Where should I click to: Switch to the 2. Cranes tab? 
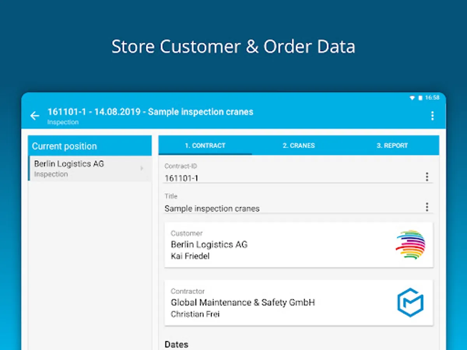[x=298, y=145]
